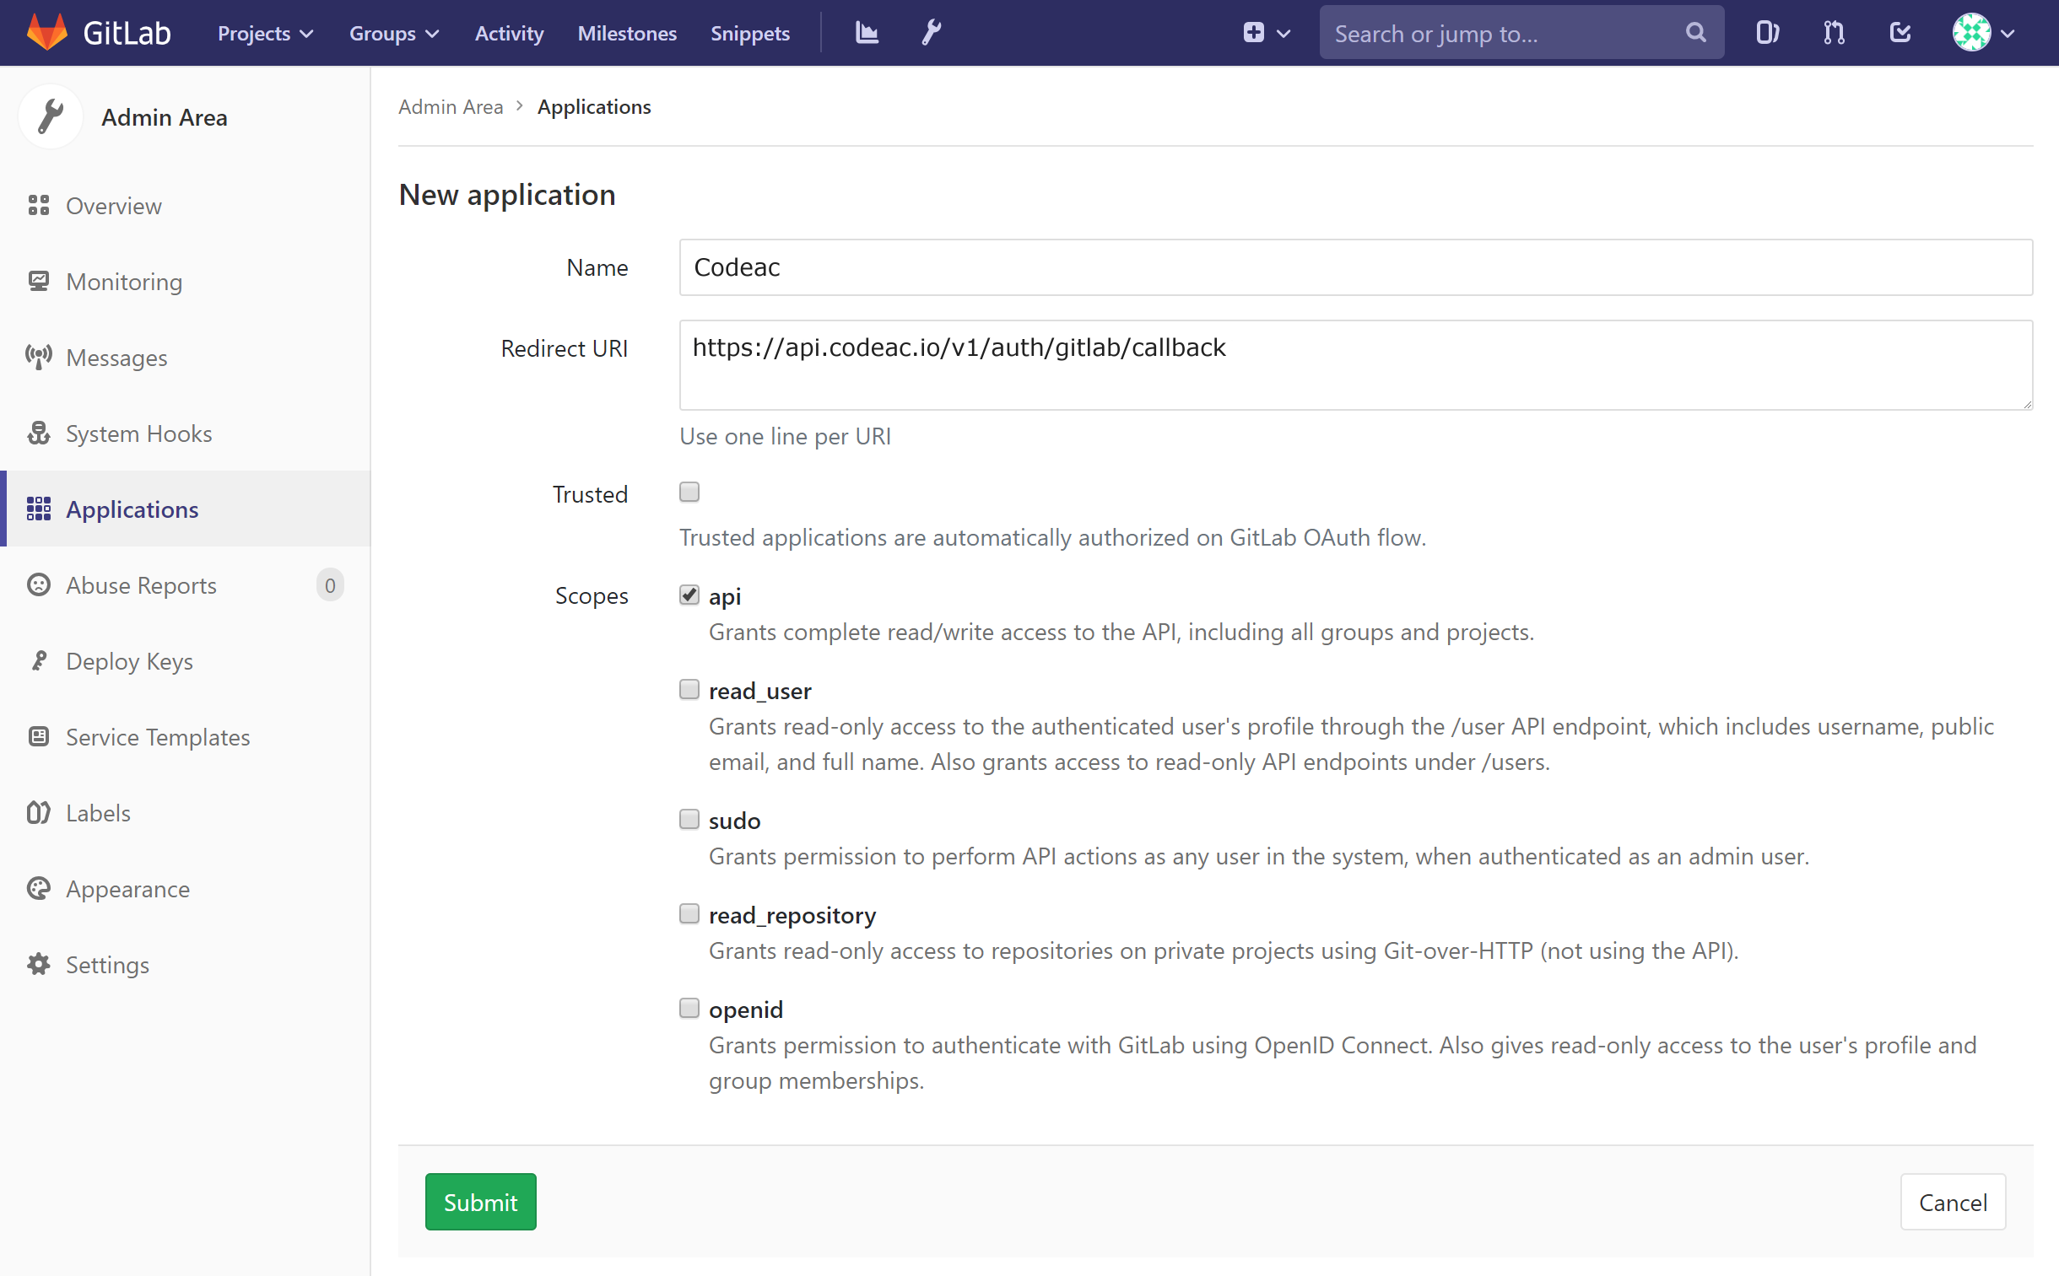
Task: Open the admin wrench icon in top bar
Action: 930,33
